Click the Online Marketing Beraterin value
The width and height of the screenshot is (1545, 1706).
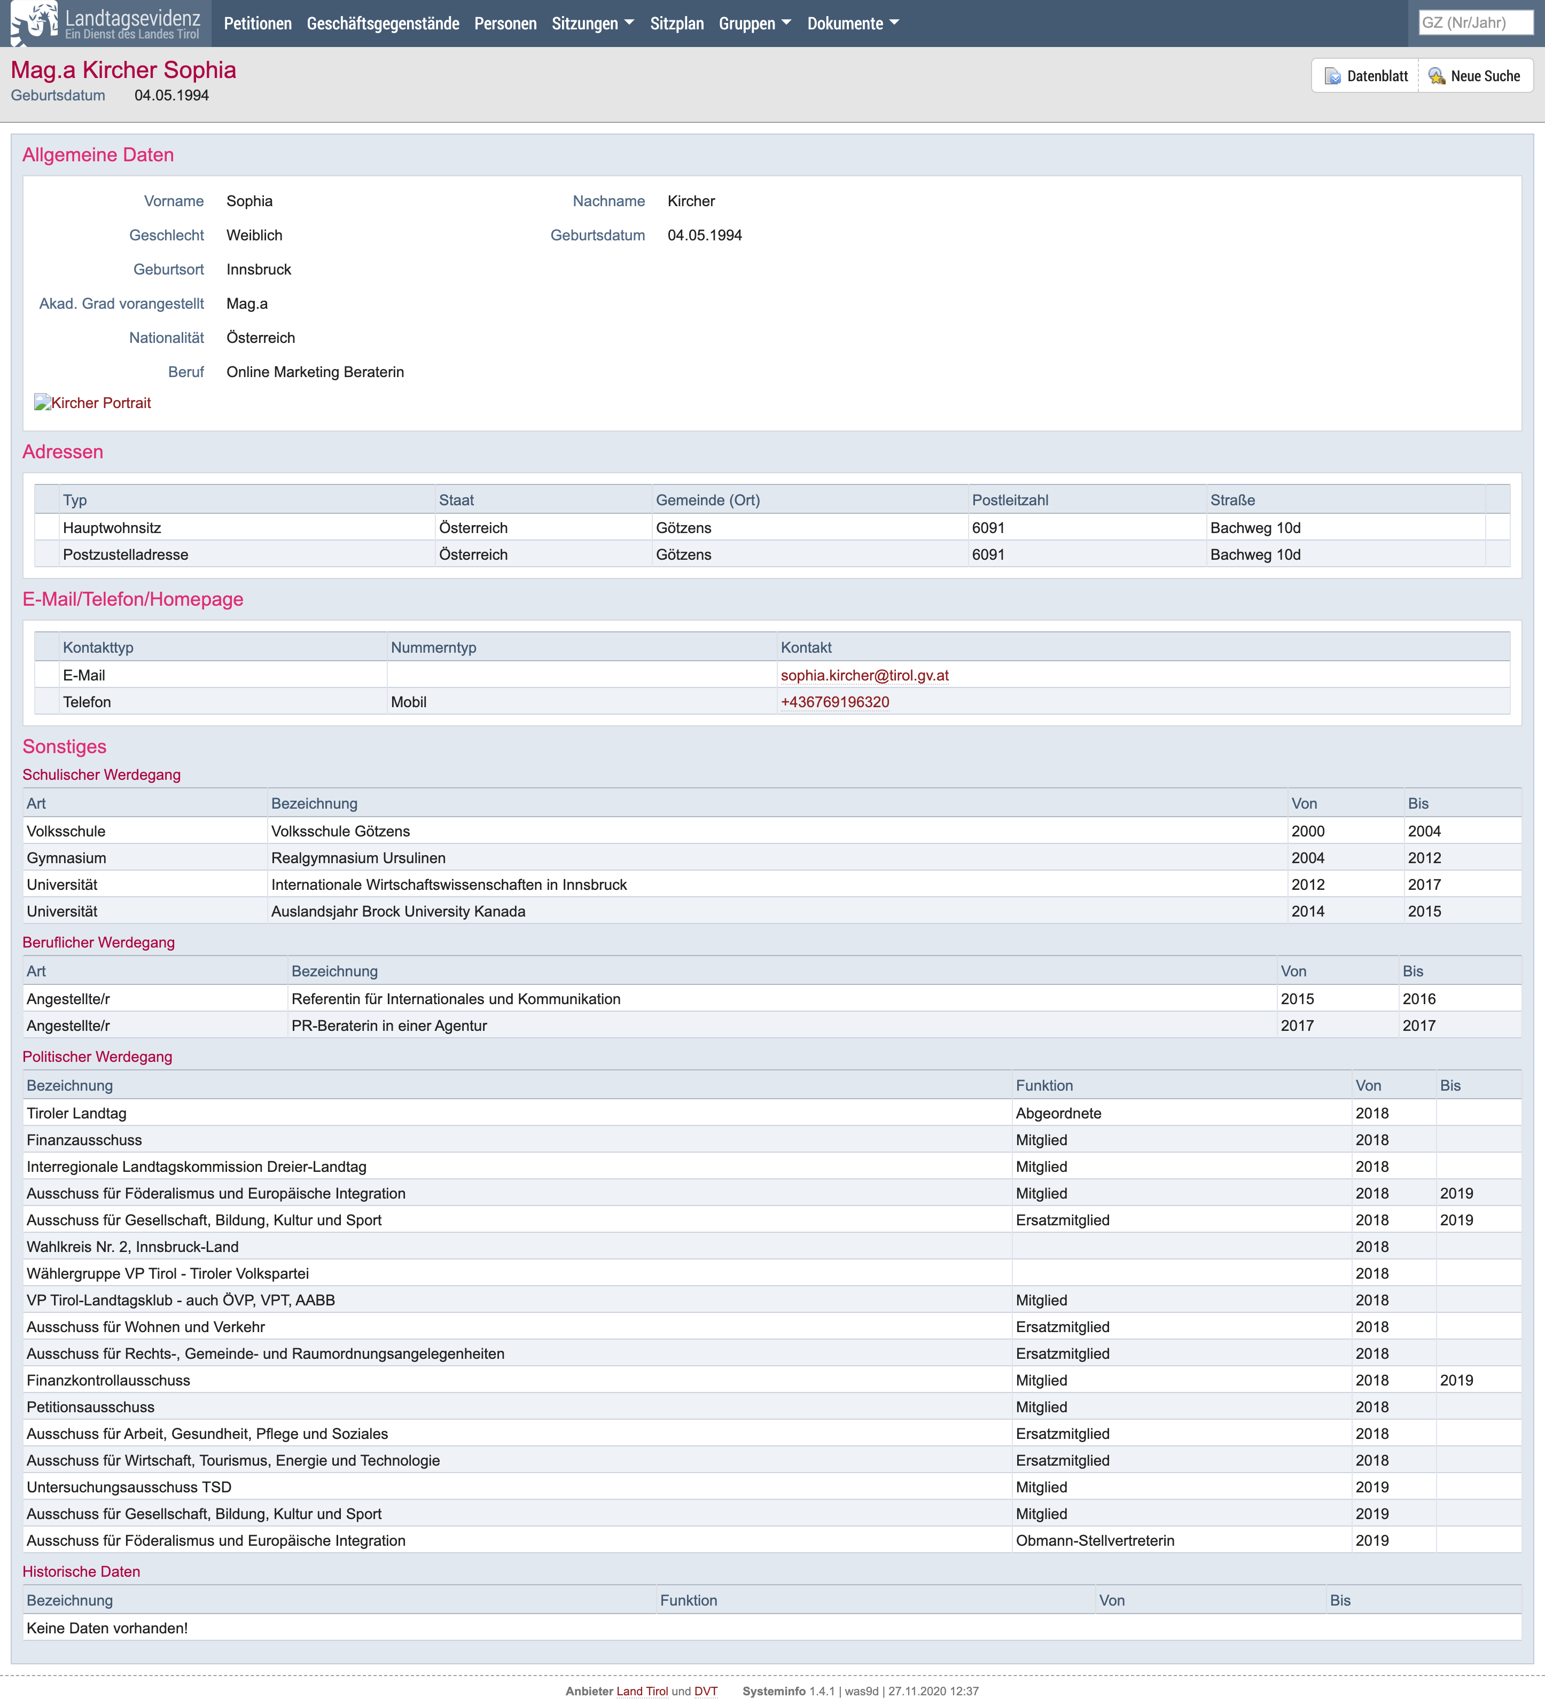315,372
